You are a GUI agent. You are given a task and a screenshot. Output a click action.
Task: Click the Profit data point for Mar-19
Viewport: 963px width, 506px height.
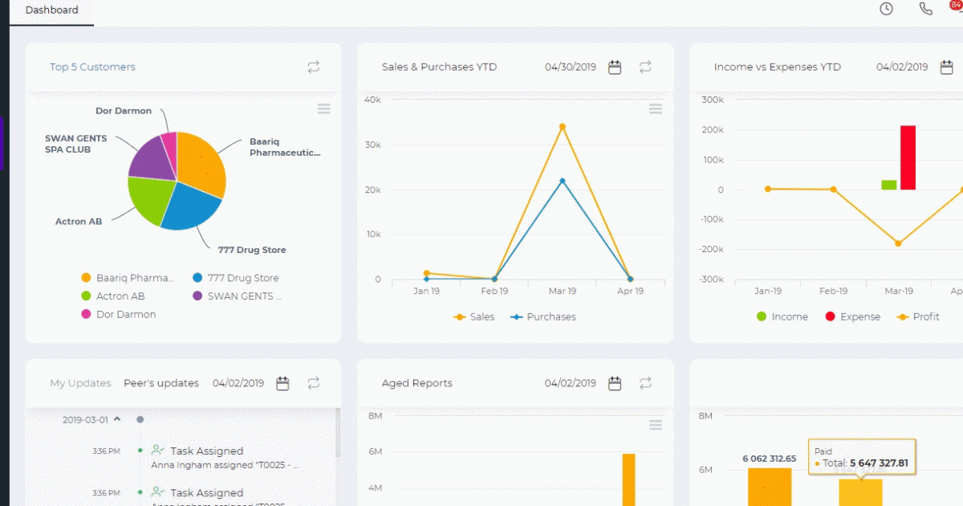(x=898, y=243)
